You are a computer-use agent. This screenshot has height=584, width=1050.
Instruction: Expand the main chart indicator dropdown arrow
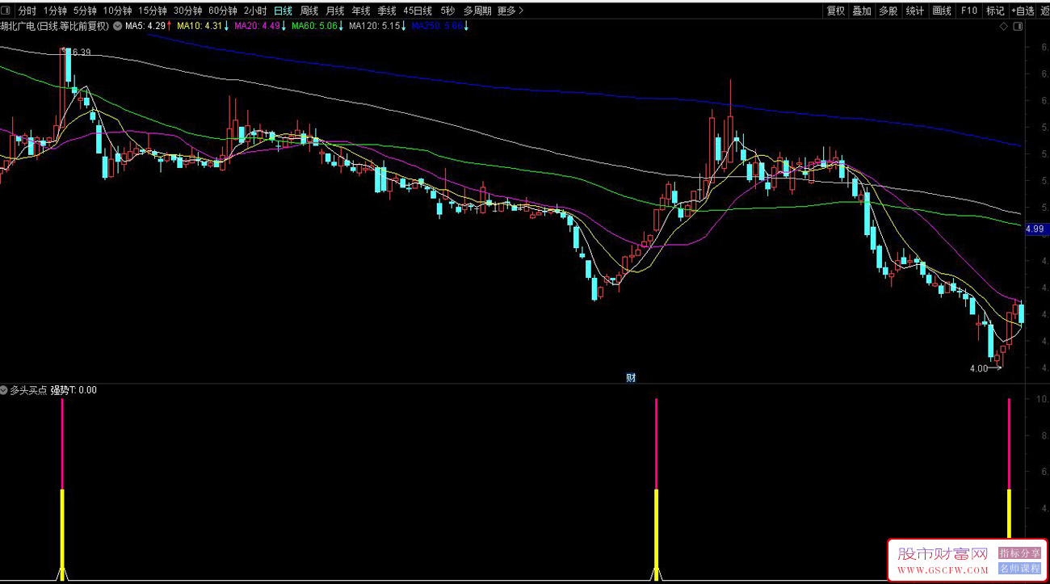[118, 26]
